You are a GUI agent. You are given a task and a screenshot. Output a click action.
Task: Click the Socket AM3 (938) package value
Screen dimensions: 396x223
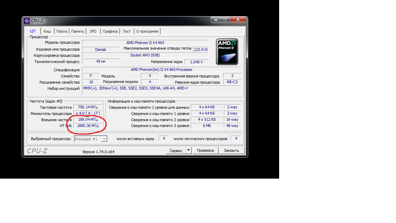click(145, 55)
